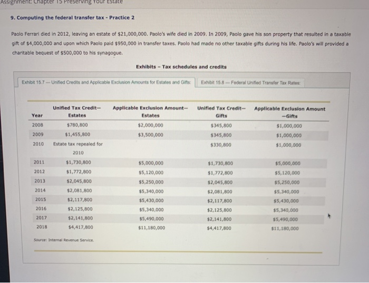Click the '$1,772,800' gift credit in 2012 row
Image resolution: width=369 pixels, height=283 pixels.
pos(220,173)
